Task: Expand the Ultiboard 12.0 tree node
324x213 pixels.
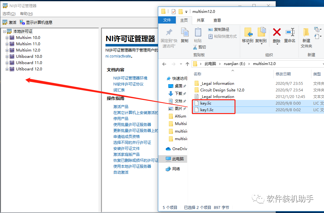Action: tap(7, 69)
